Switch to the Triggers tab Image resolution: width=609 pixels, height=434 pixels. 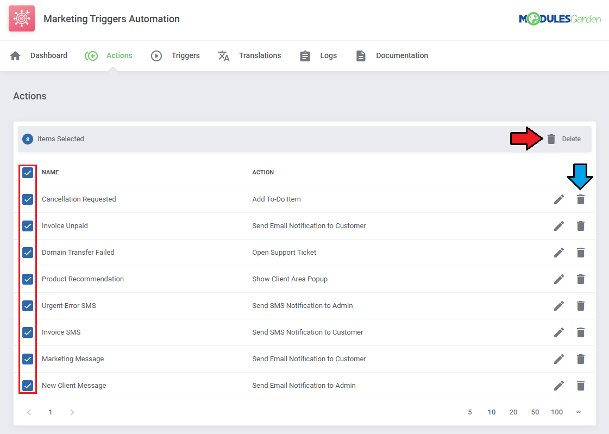coord(186,55)
